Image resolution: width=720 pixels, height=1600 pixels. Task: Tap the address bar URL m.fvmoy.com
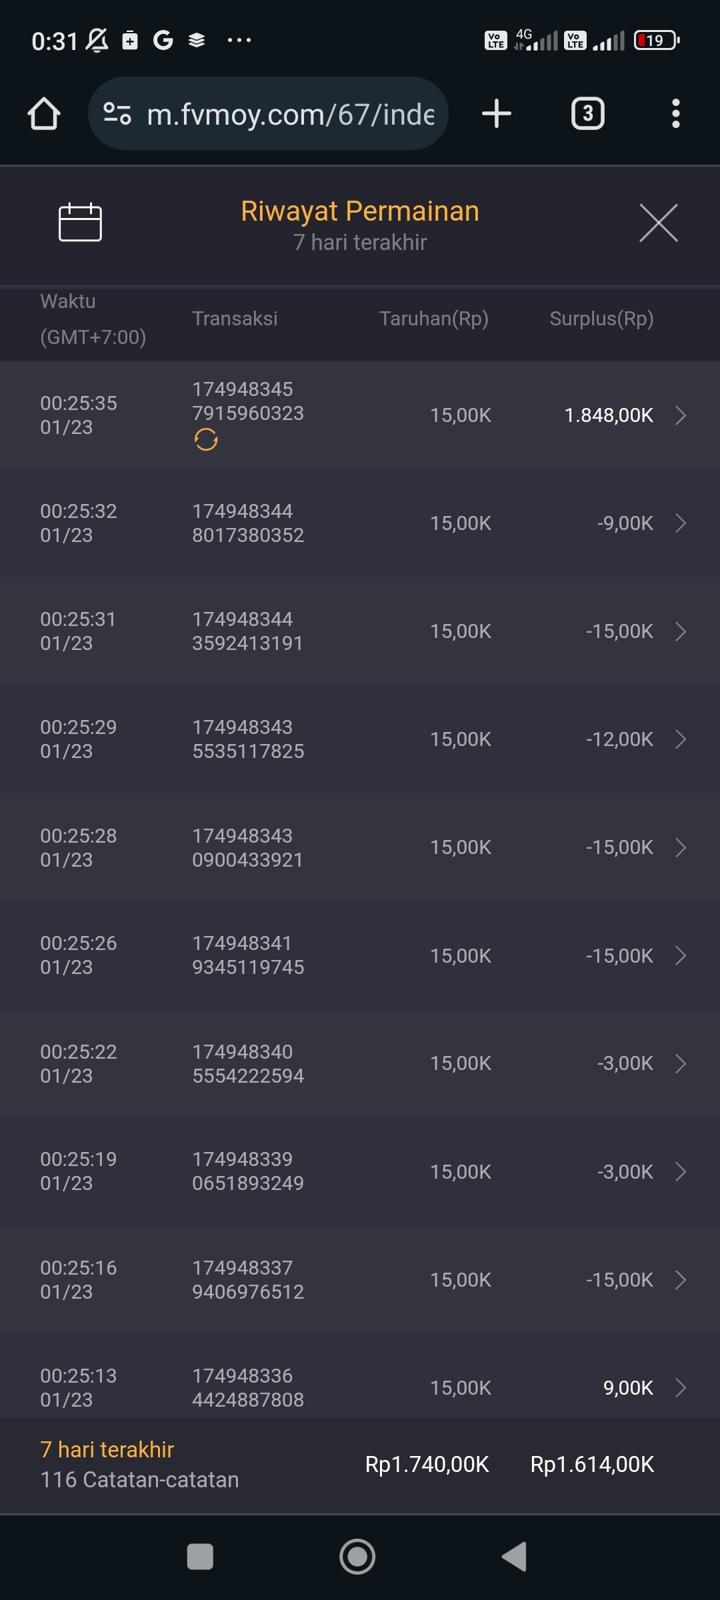pos(290,115)
